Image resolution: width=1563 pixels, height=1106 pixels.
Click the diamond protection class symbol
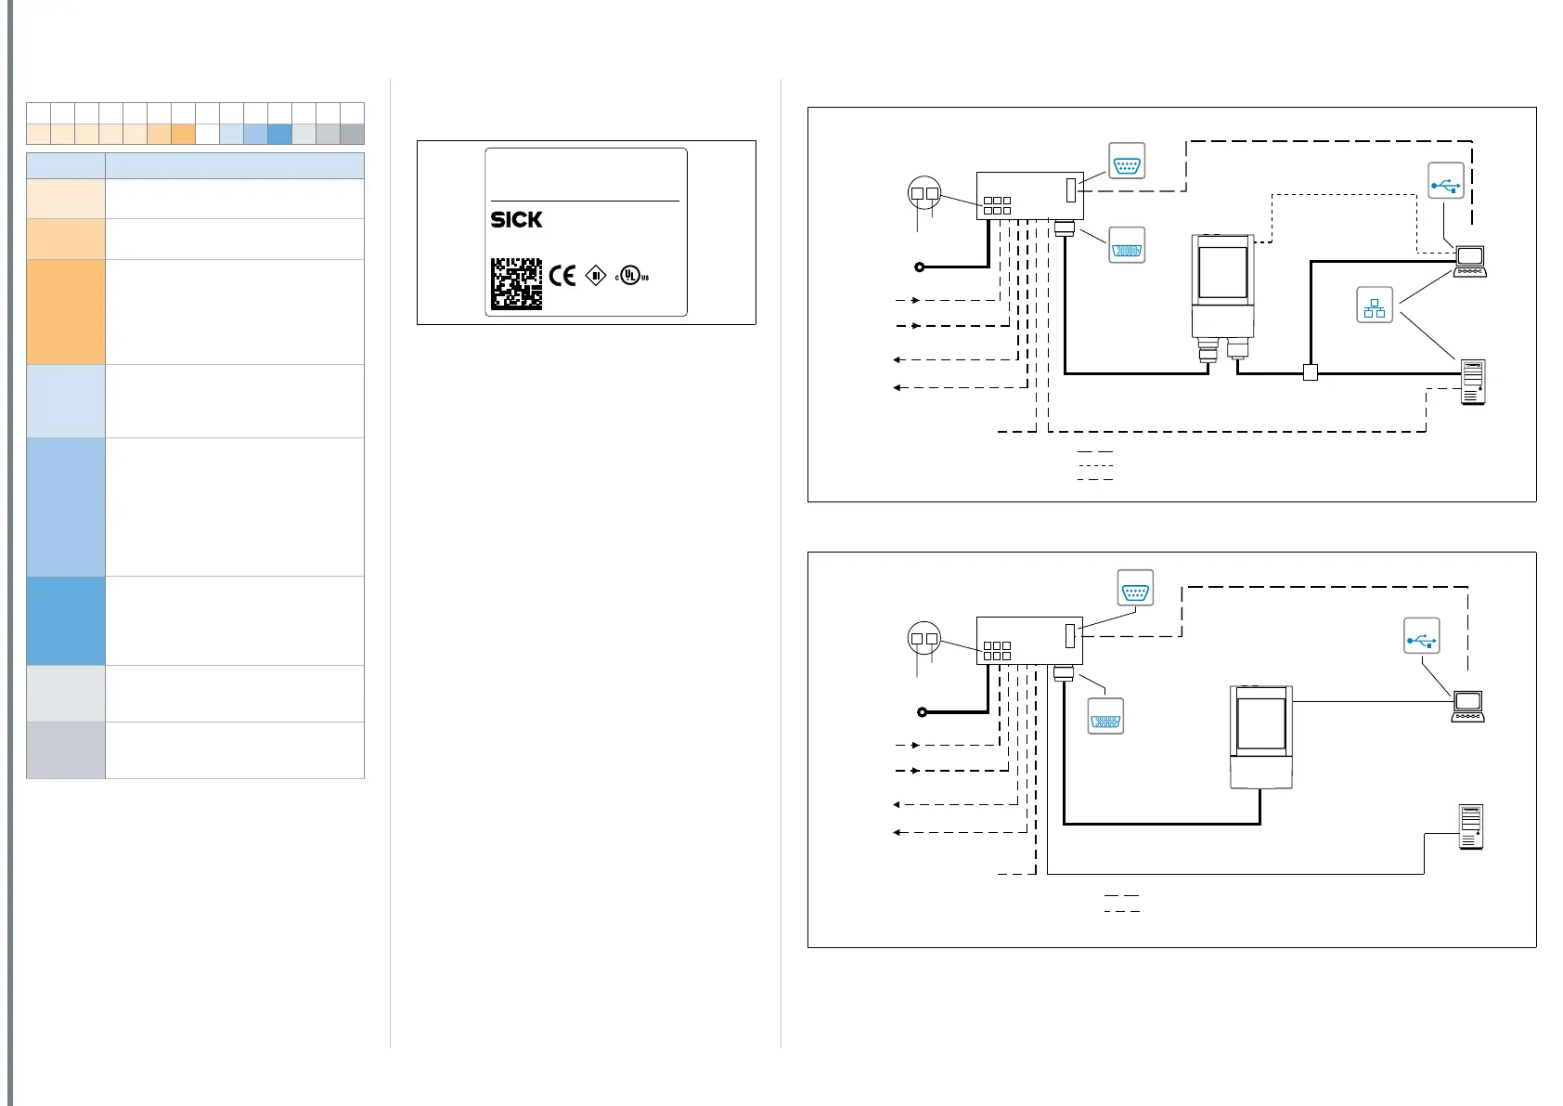click(596, 276)
